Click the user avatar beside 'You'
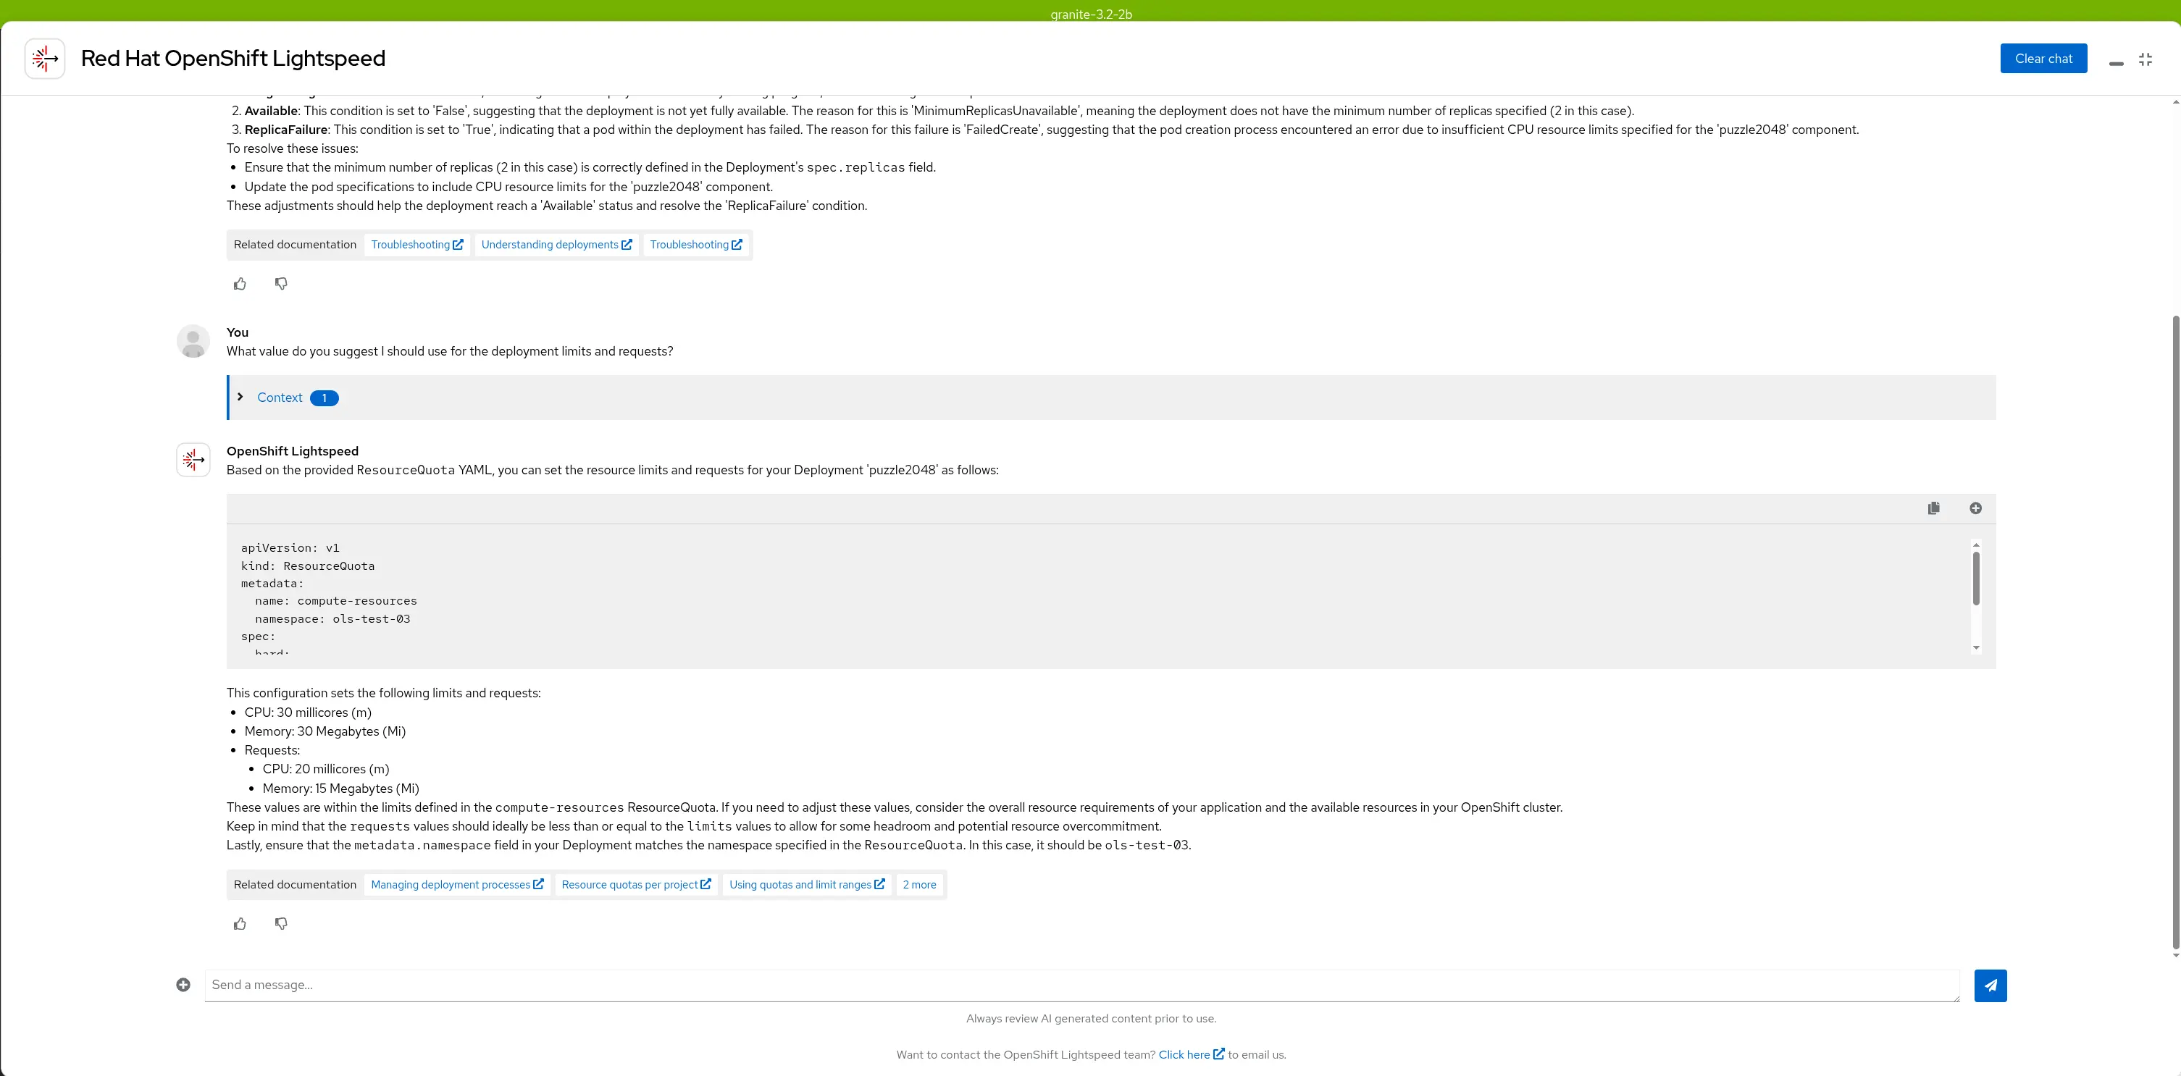2181x1076 pixels. coord(193,341)
